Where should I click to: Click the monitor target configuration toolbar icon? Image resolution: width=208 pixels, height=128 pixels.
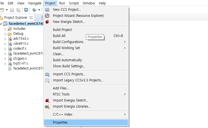[x=26, y=10]
